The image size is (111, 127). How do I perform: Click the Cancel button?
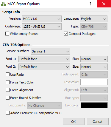pyautogui.click(x=98, y=122)
